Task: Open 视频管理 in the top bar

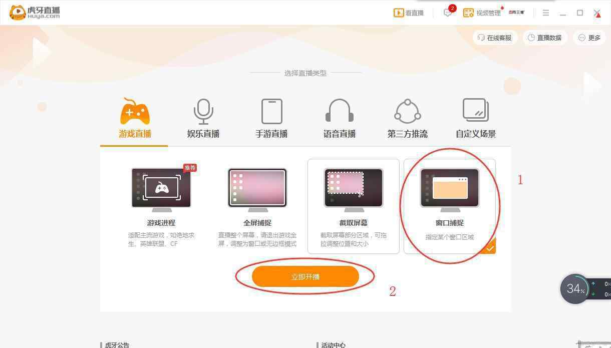Action: pos(482,13)
